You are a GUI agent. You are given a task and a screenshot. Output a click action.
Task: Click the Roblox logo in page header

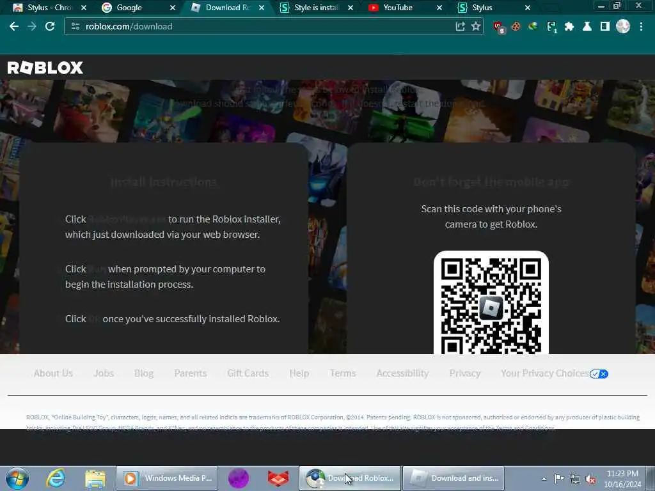45,68
